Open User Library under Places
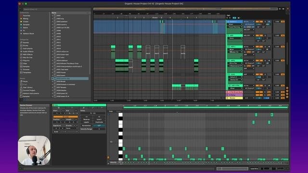The height and width of the screenshot is (173, 308). coord(28,87)
